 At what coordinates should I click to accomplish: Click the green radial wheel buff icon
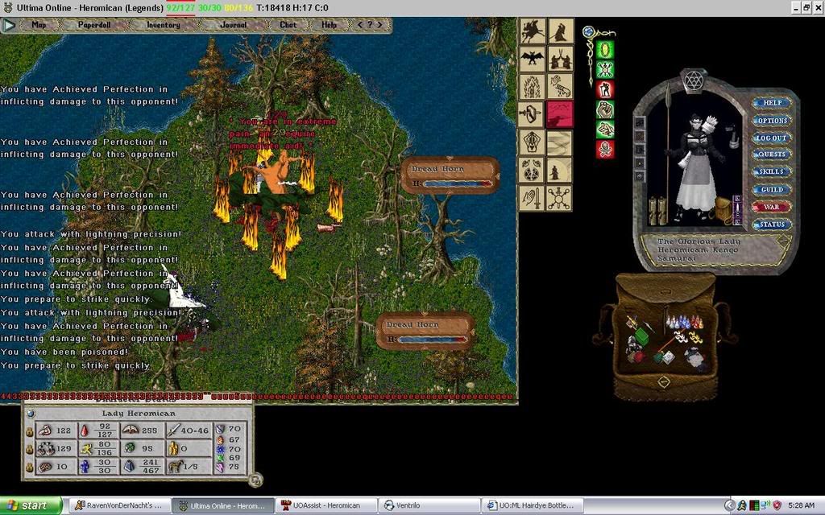(x=605, y=70)
